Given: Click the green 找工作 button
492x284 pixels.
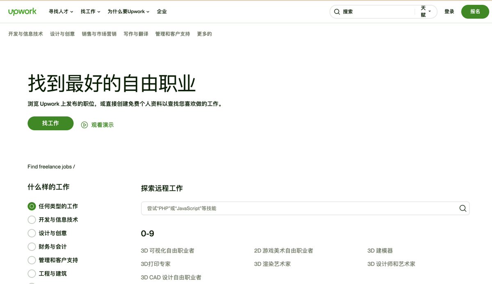Looking at the screenshot, I should 50,123.
